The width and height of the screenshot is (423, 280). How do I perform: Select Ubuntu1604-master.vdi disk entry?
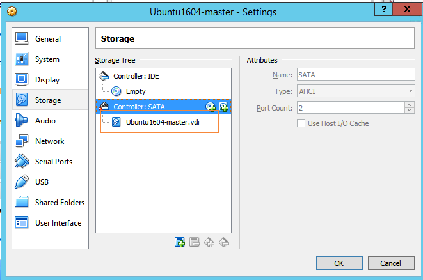(x=163, y=122)
